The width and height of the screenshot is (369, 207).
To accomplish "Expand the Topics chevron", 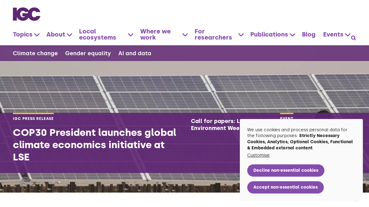I will coord(37,35).
